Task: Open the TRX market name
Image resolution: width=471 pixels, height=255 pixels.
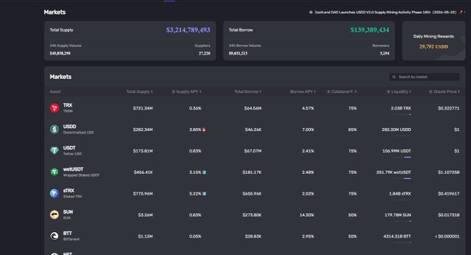Action: tap(67, 105)
